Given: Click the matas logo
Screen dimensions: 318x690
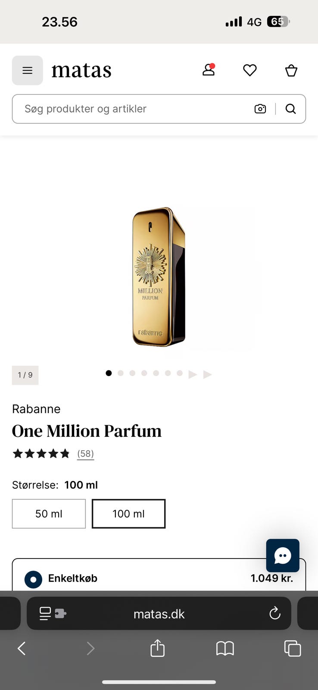Looking at the screenshot, I should pyautogui.click(x=81, y=70).
